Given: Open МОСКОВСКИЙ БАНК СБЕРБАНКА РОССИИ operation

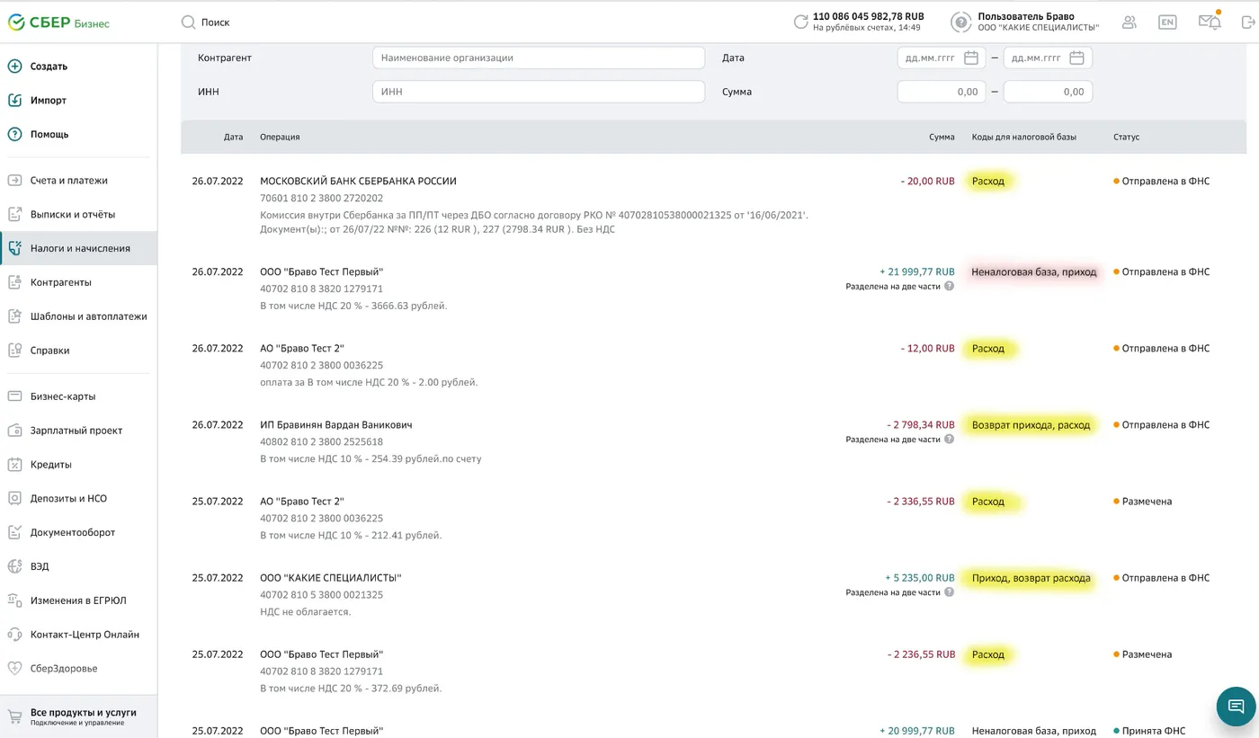Looking at the screenshot, I should (x=358, y=181).
